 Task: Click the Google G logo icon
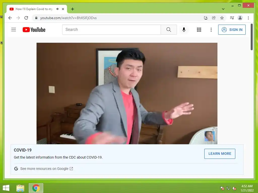tap(16, 169)
